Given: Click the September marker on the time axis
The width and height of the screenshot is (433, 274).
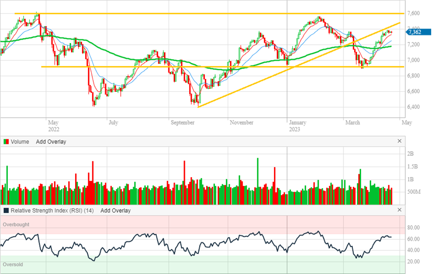Looking at the screenshot, I should pyautogui.click(x=184, y=123).
